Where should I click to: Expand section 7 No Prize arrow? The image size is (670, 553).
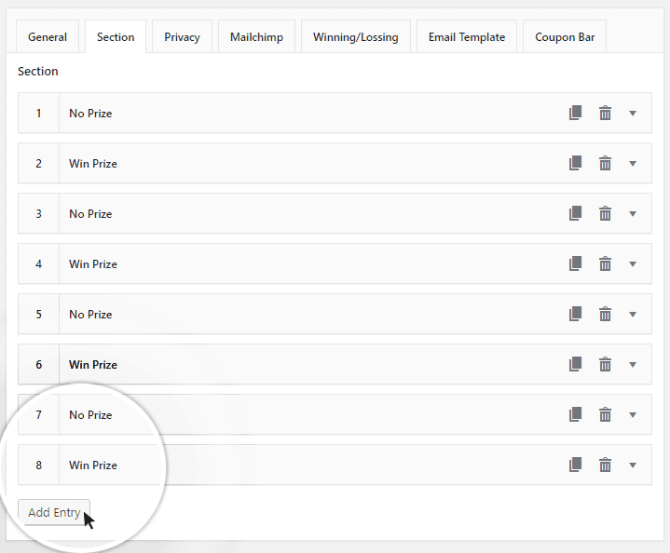[x=633, y=415]
